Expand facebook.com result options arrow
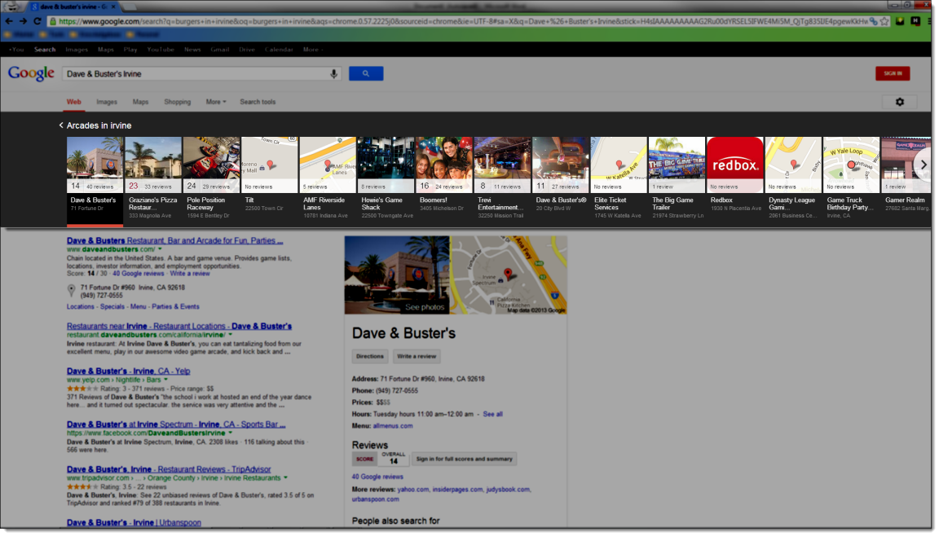Viewport: 939px width, 536px height. (x=231, y=433)
